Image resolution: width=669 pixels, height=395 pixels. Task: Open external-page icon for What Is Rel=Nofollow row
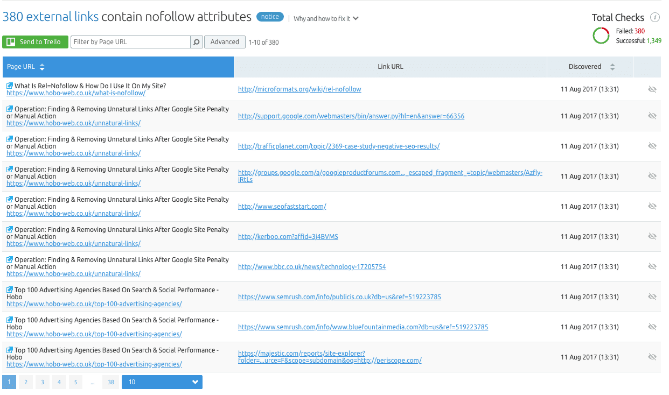coord(10,86)
